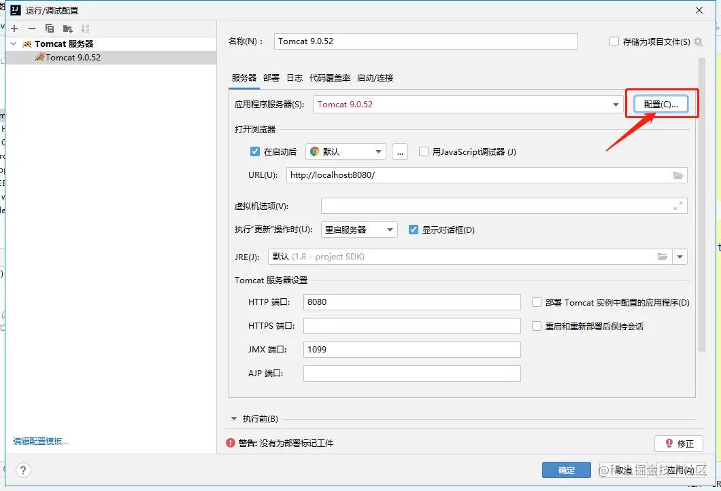Switch to 代码覆盖率 tab
721x491 pixels.
pos(330,77)
